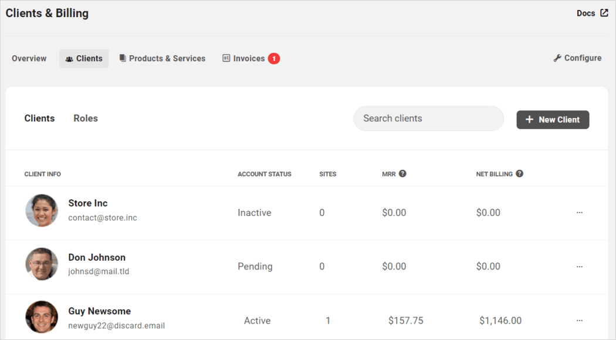
Task: Click the MRR help question mark icon
Action: point(402,173)
